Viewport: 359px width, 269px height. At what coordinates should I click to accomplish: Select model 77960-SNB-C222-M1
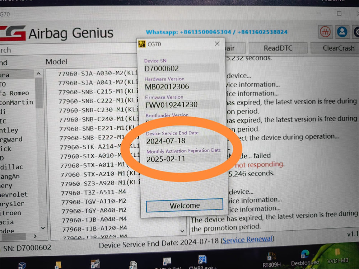[98, 101]
